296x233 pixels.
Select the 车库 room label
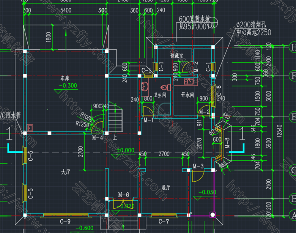pos(65,78)
